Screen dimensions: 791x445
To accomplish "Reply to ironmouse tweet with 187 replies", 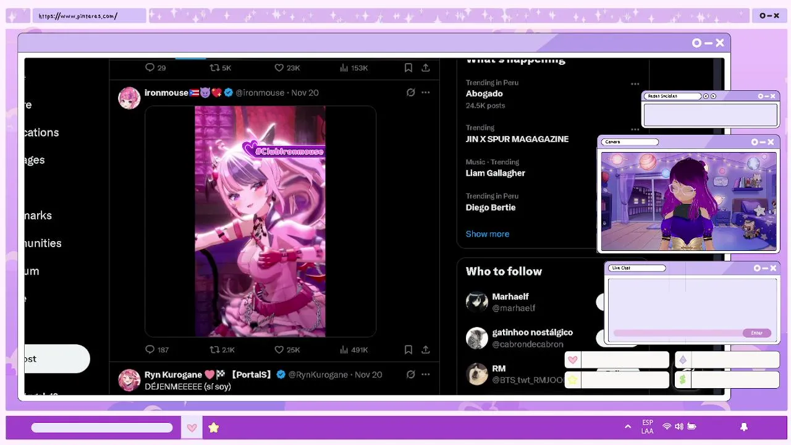I will point(150,349).
